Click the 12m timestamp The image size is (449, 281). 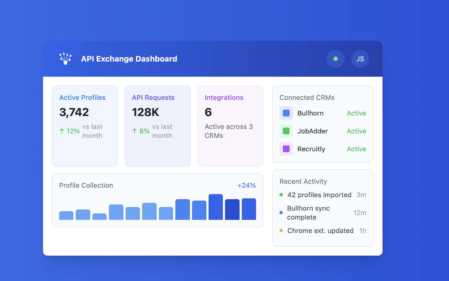click(360, 213)
